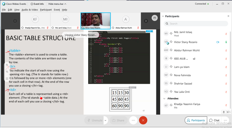Viewport: 232px width, 128px height.
Task: Click the video layout icon beside thumbnails
Action: point(155,18)
